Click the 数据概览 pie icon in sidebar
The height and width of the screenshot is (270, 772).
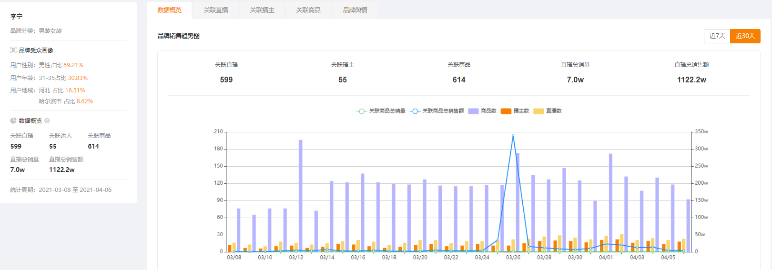13,120
